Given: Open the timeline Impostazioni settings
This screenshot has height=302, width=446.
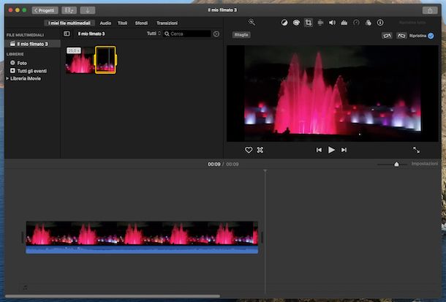Looking at the screenshot, I should 425,164.
